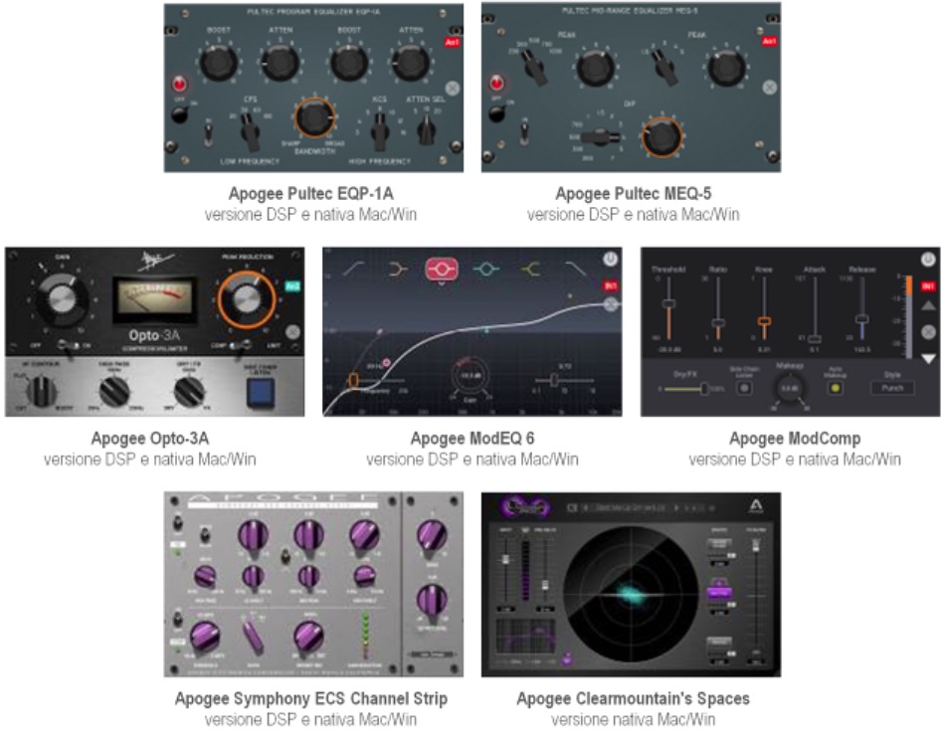Click the round X button on Opto-3A

tap(292, 332)
